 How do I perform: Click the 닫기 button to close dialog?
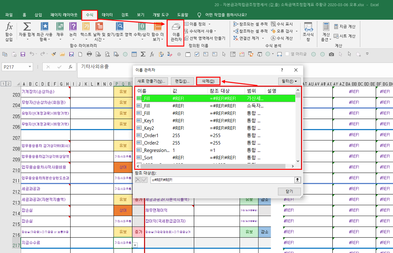(x=289, y=191)
